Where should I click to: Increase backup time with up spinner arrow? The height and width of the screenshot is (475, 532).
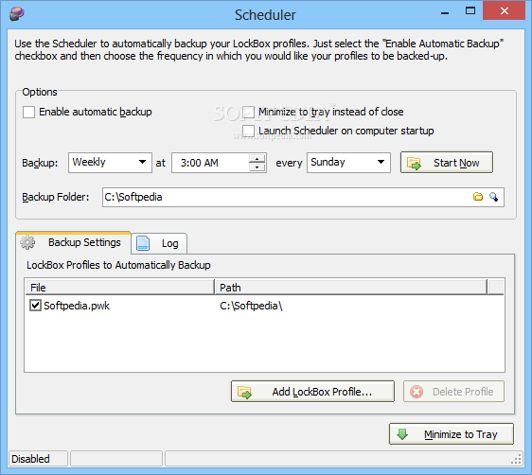coord(257,159)
